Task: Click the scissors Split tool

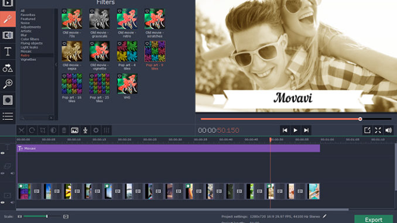Action: click(21, 131)
